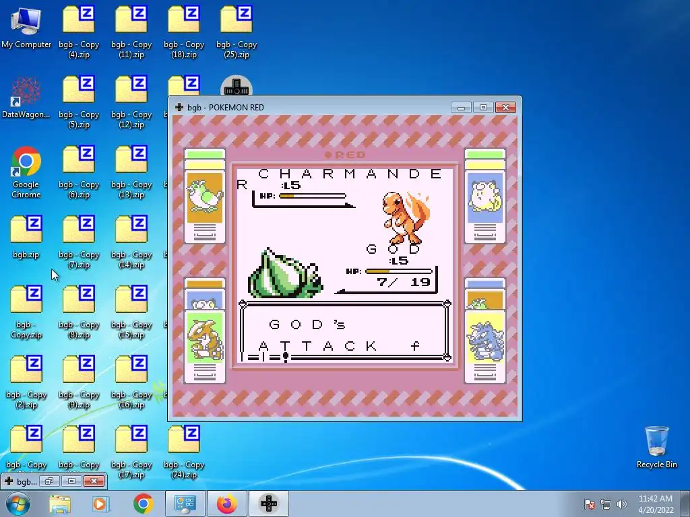Click the enemy CHARMANDER HP bar
690x517 pixels.
click(x=312, y=196)
